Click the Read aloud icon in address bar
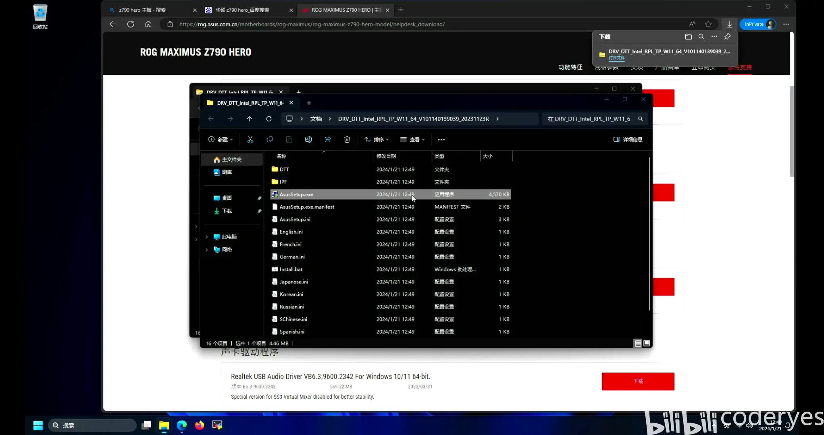The height and width of the screenshot is (435, 824). pos(692,24)
